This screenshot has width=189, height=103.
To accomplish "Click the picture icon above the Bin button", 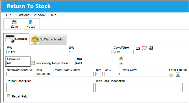I will (121, 58).
